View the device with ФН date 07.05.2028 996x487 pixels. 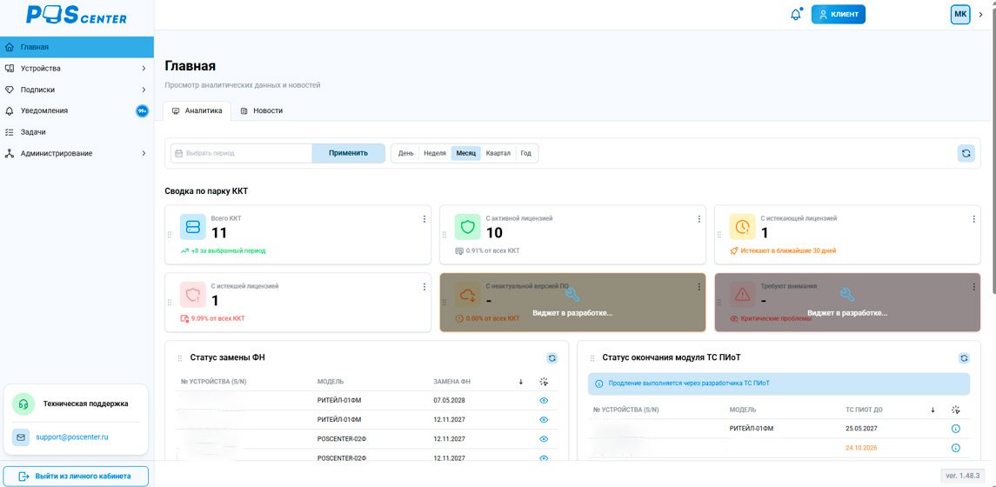point(544,401)
